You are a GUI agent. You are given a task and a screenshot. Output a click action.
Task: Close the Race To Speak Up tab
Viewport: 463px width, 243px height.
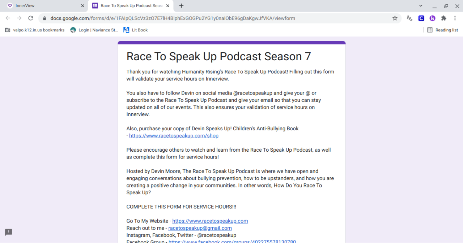[167, 6]
